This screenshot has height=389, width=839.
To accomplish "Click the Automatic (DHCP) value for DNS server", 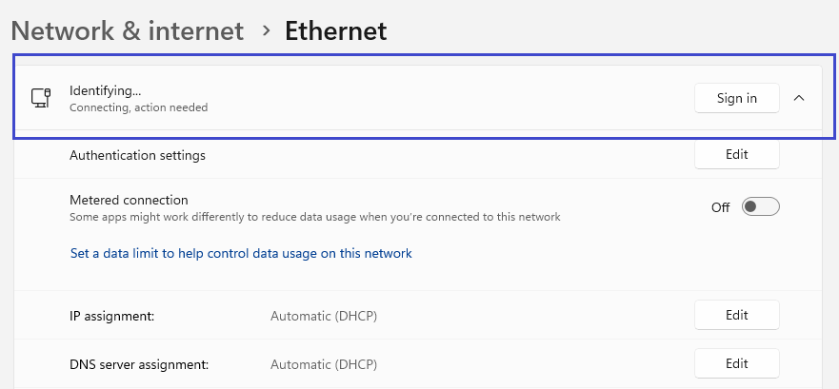I will coord(324,363).
